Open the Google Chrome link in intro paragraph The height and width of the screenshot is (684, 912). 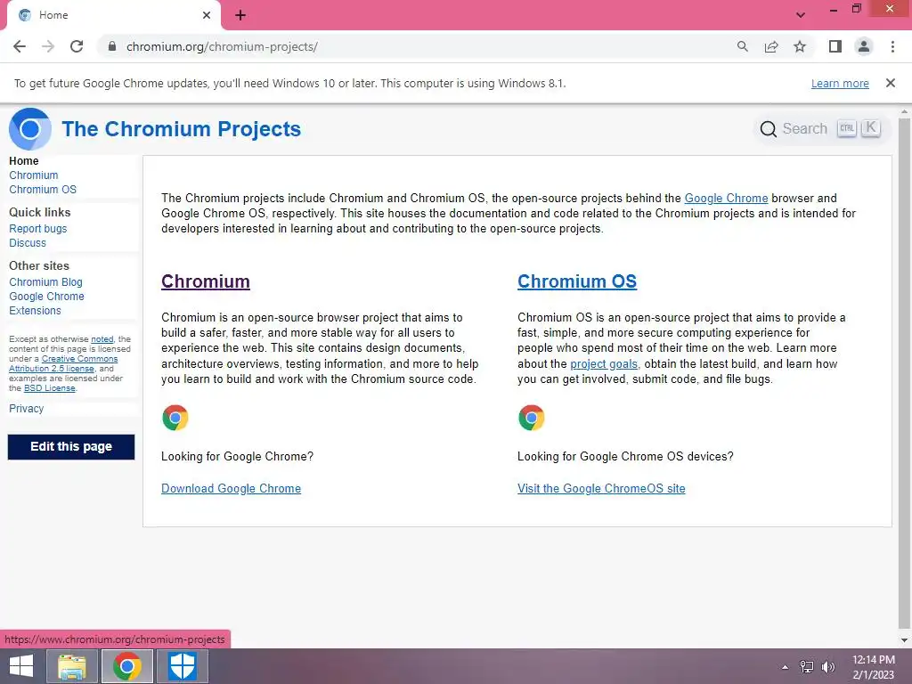(x=726, y=199)
